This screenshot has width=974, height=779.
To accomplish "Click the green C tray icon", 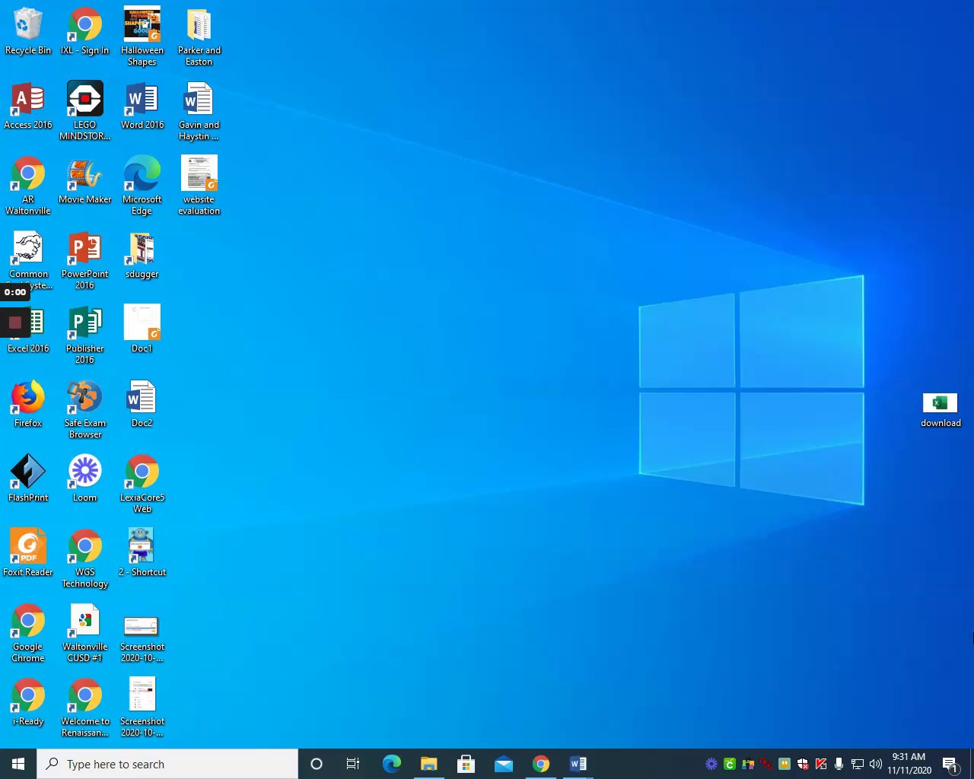I will (x=730, y=764).
